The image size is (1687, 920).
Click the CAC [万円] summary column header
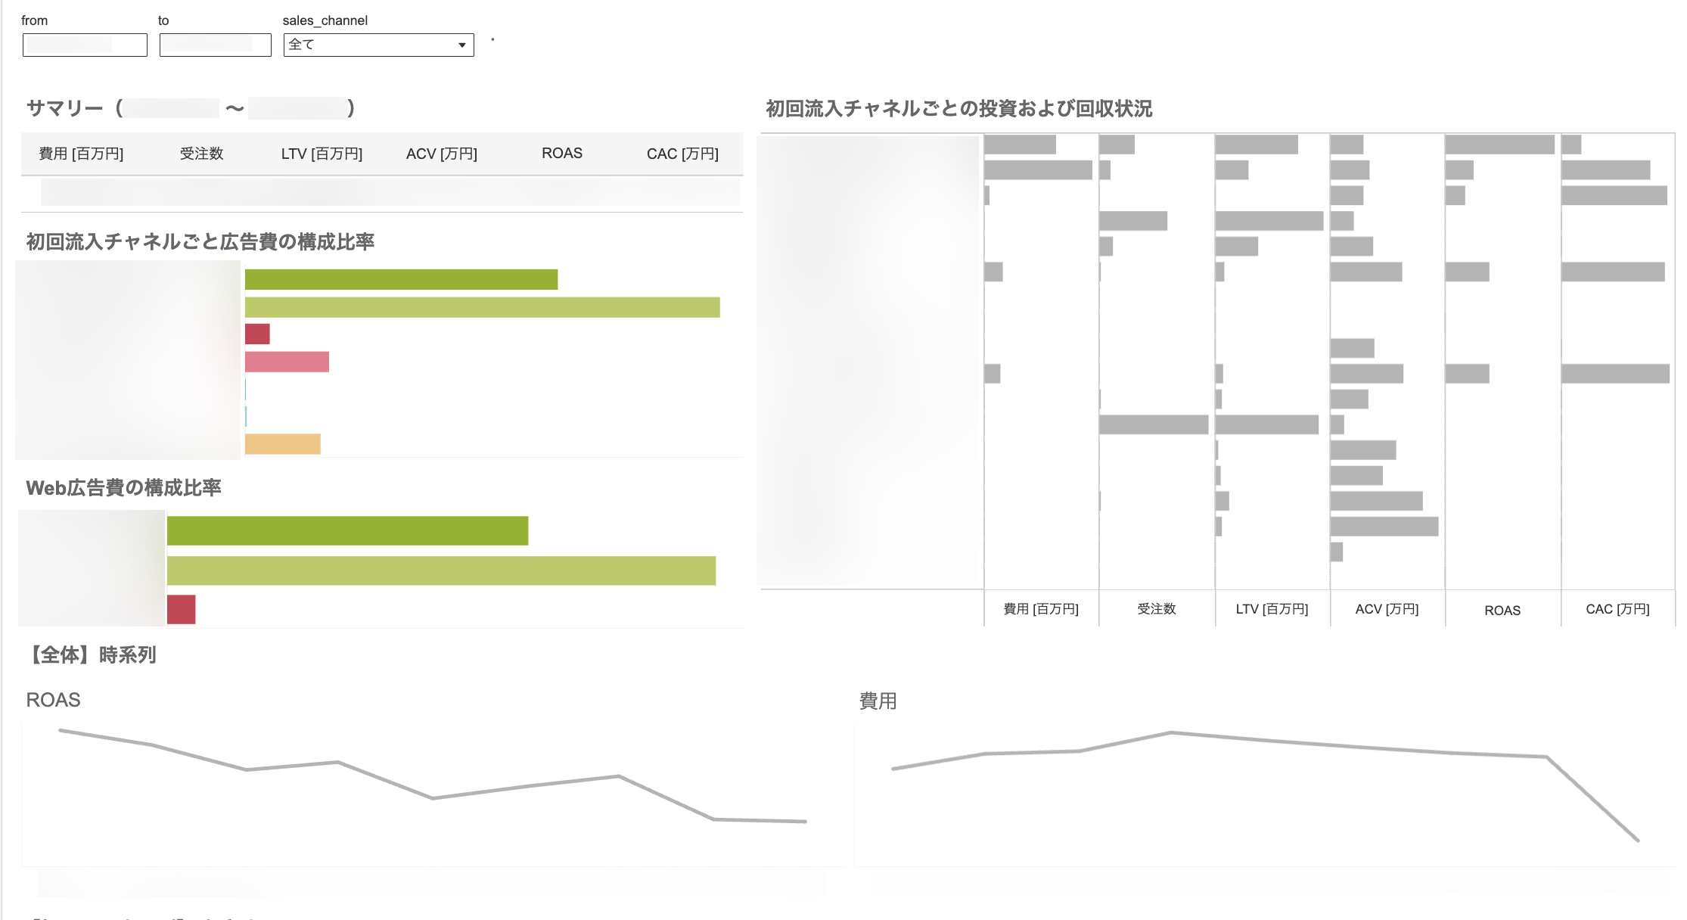click(682, 154)
